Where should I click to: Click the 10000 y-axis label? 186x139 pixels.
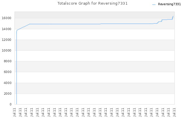click(x=6, y=50)
